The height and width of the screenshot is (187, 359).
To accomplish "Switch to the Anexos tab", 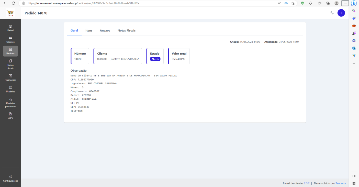I will coord(105,31).
